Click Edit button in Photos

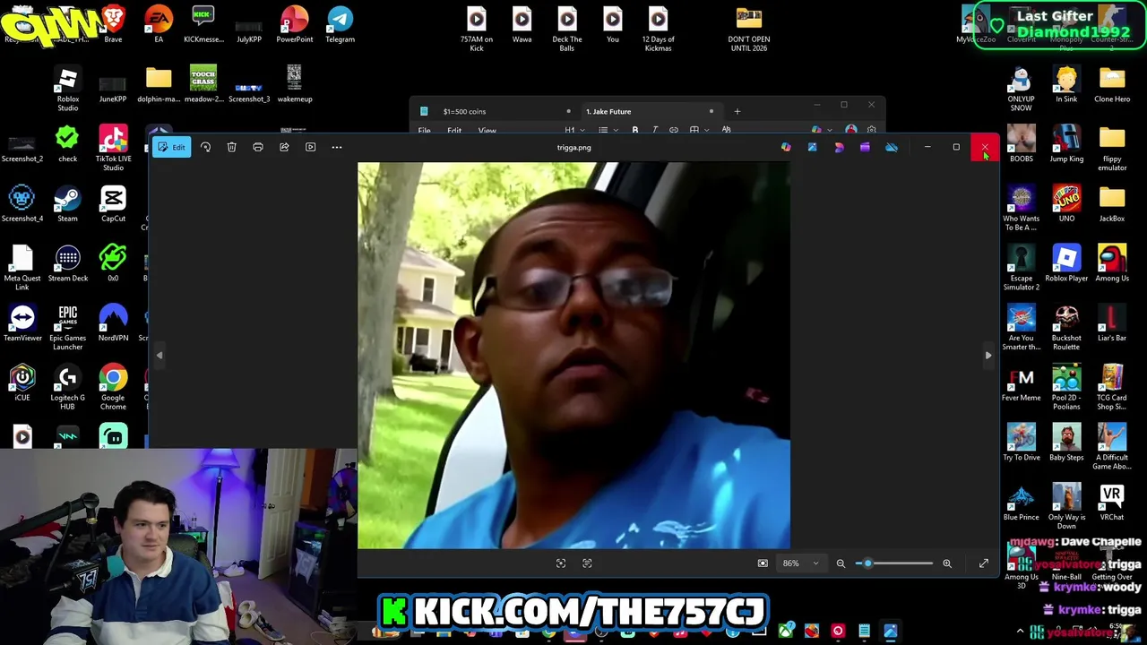coord(171,147)
